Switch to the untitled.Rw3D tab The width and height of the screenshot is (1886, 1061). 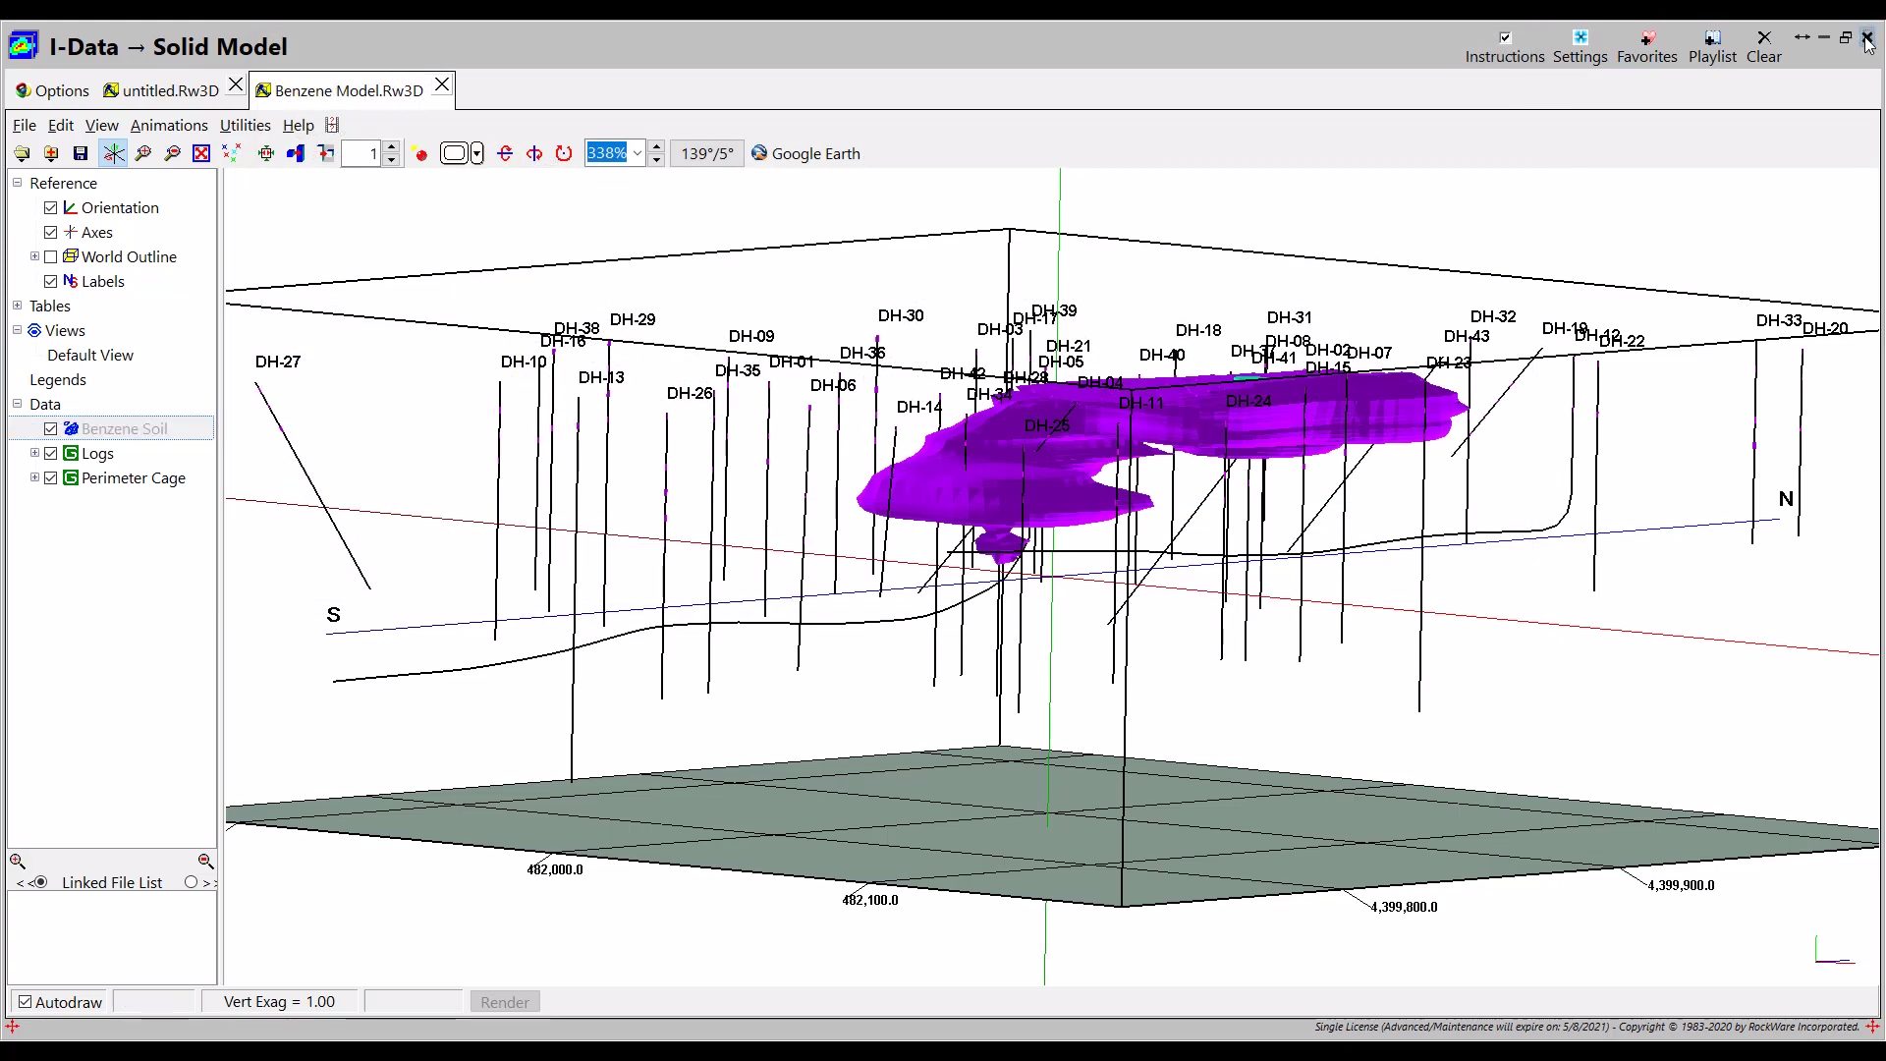(x=161, y=90)
